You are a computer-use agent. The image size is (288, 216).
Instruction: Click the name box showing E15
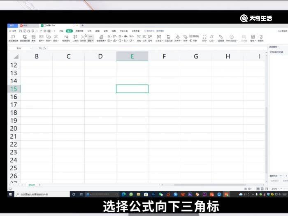tap(19, 48)
